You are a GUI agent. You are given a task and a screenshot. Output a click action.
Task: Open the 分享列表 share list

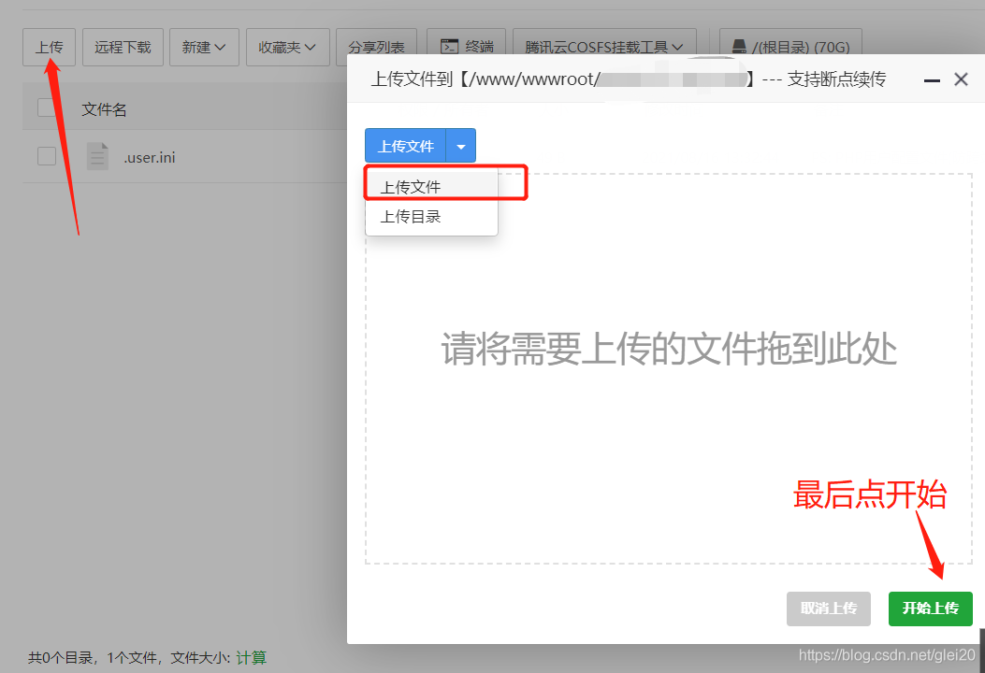pos(377,47)
